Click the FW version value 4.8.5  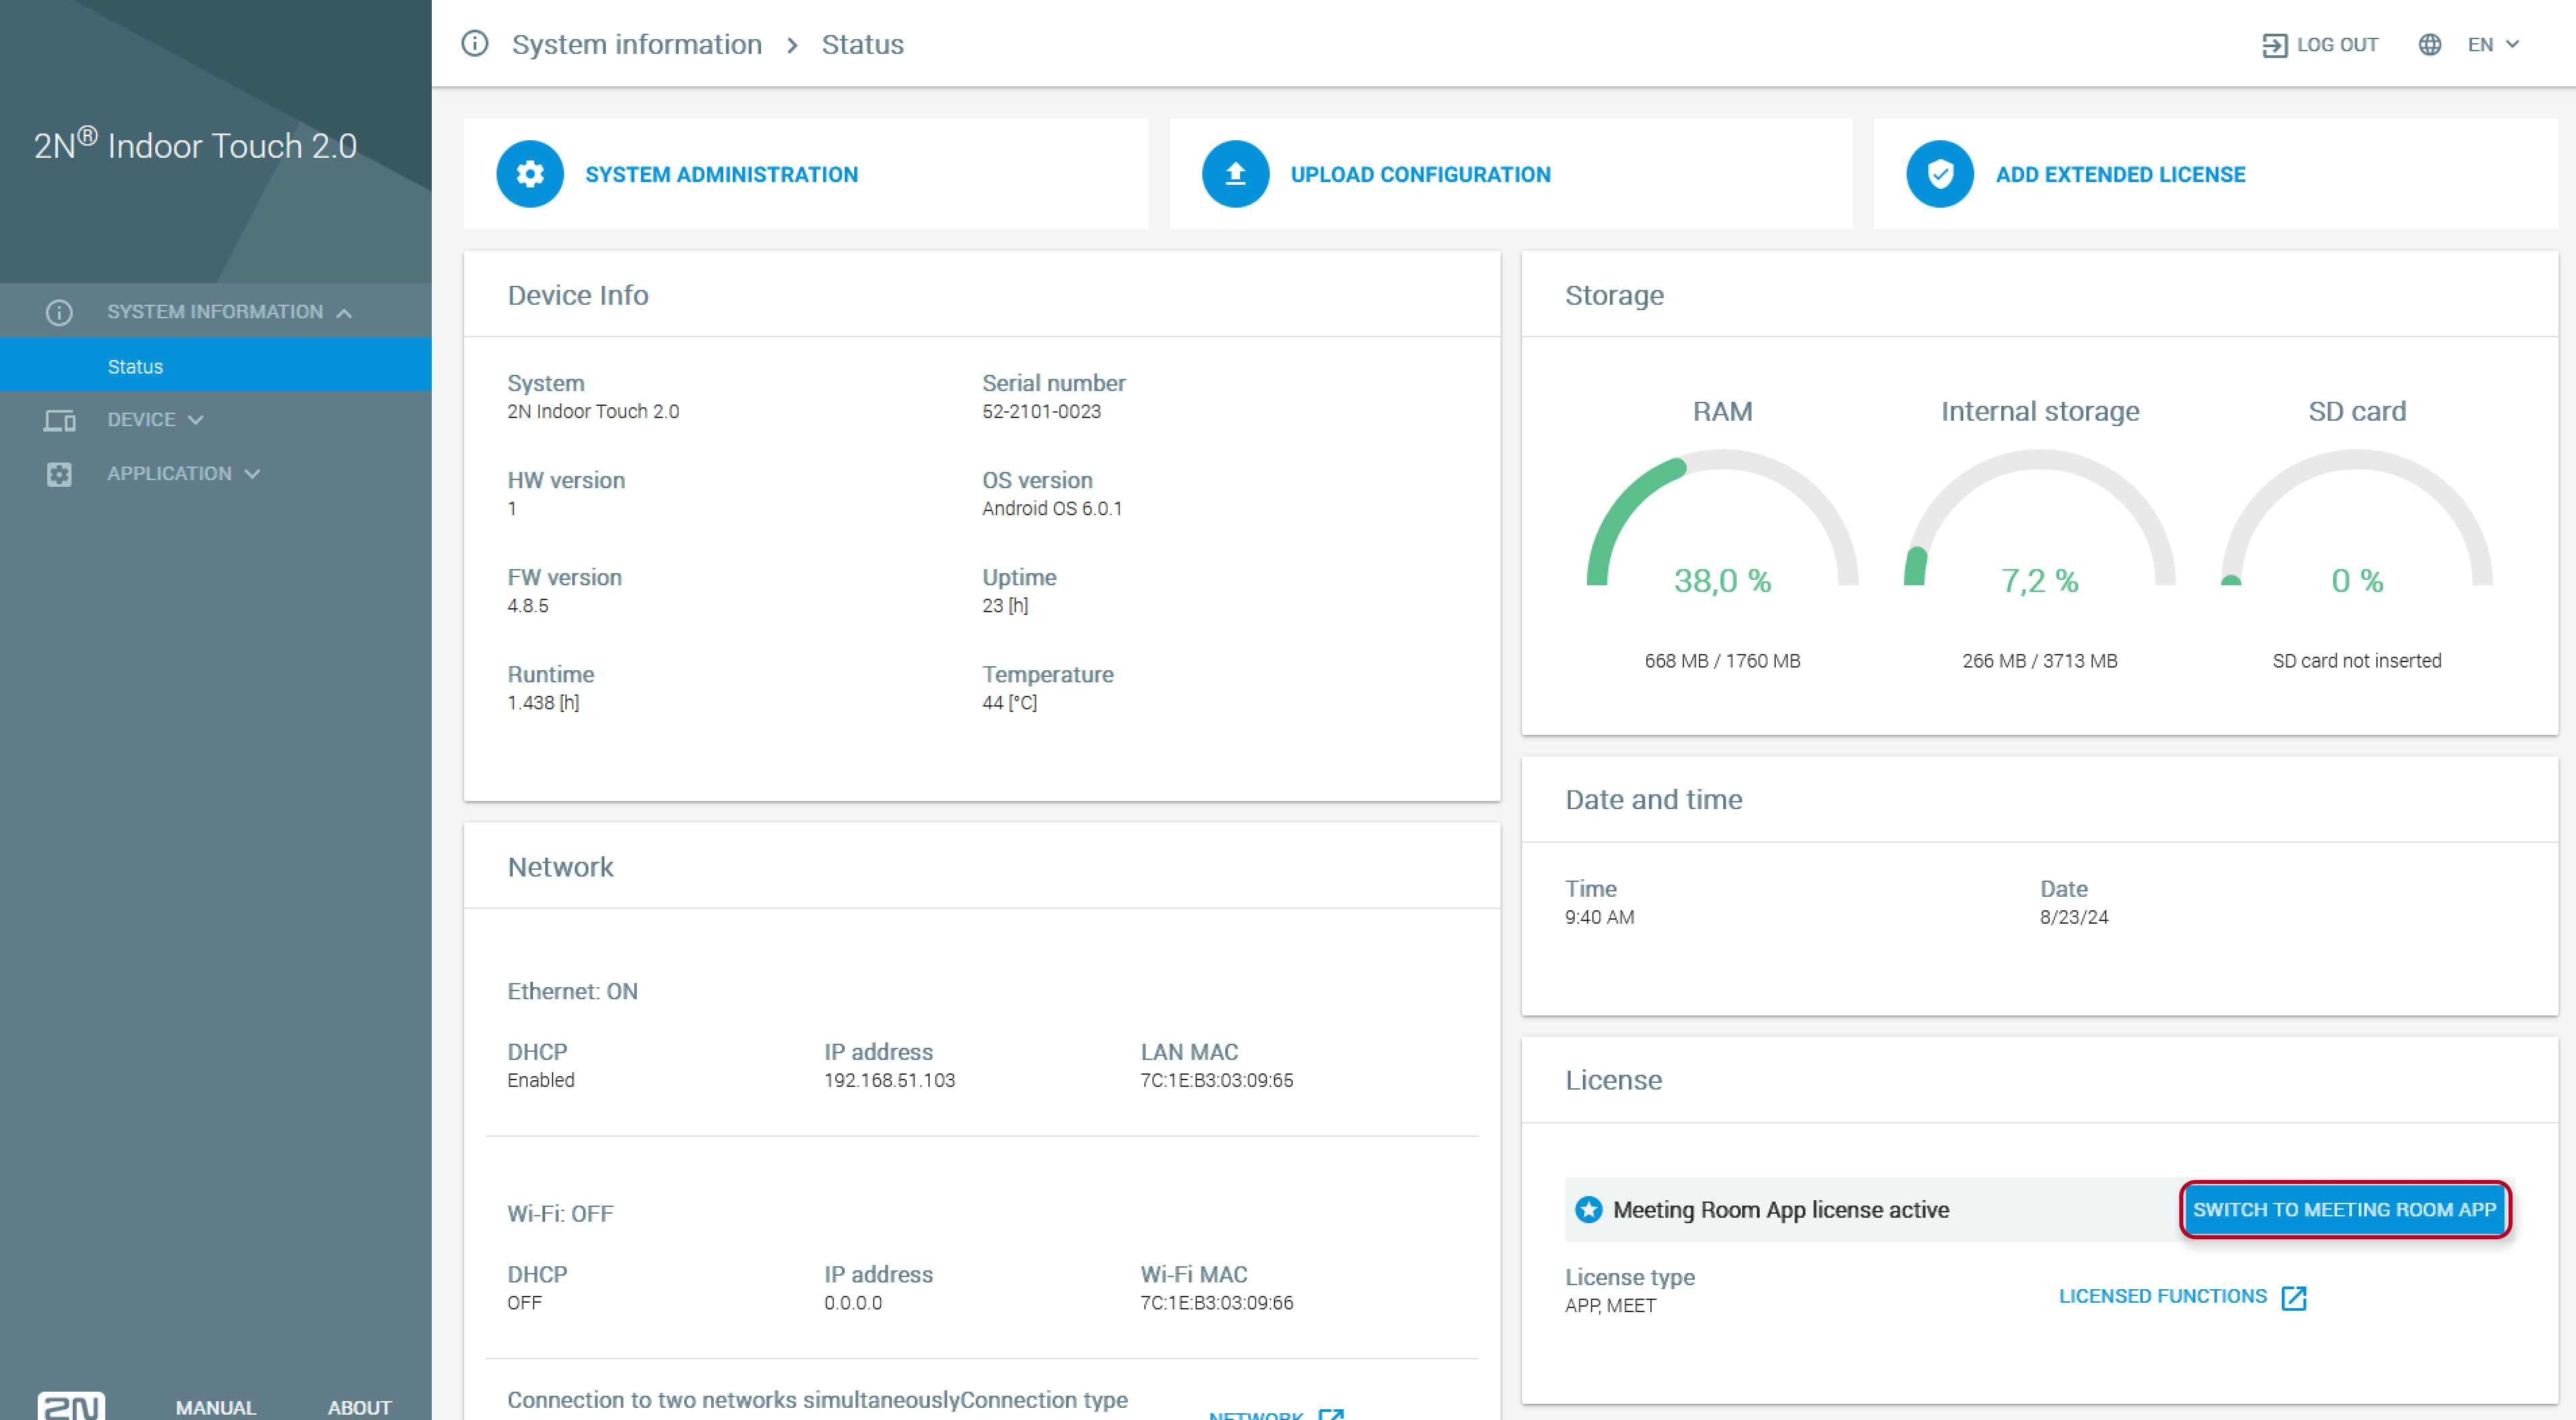point(527,605)
